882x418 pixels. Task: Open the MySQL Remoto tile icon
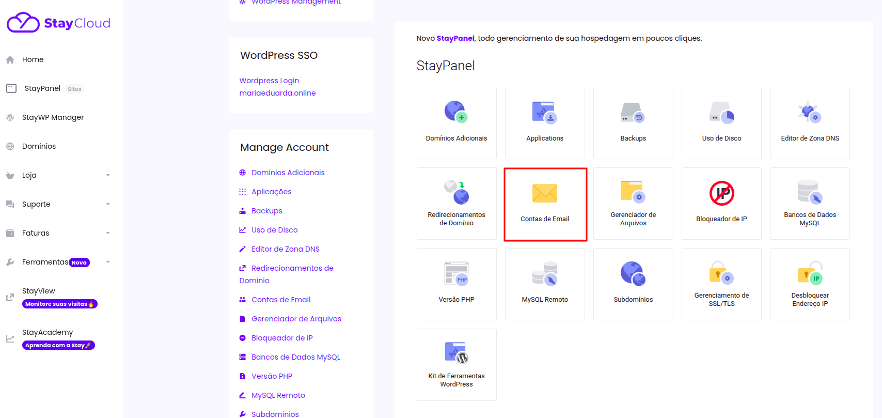point(545,273)
